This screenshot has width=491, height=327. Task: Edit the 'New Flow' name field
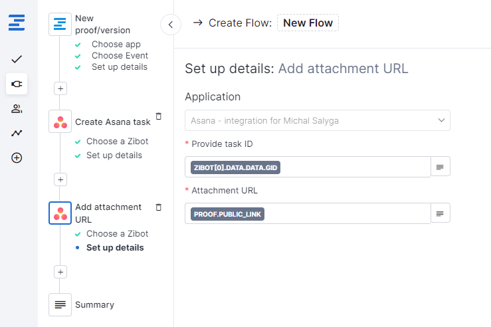[x=308, y=23]
